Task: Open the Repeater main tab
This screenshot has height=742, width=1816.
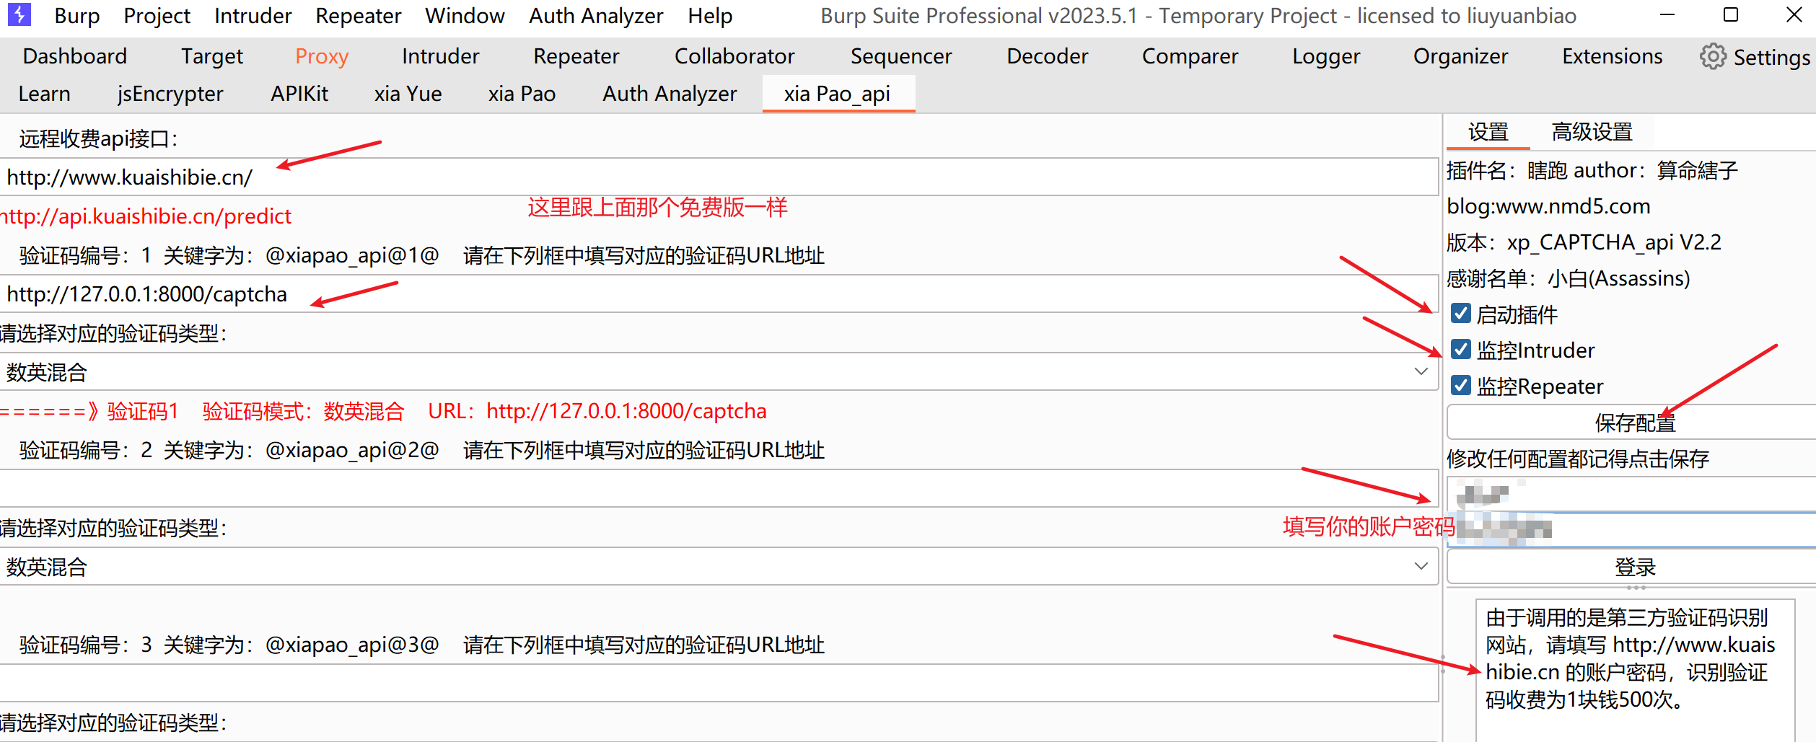Action: 576,56
